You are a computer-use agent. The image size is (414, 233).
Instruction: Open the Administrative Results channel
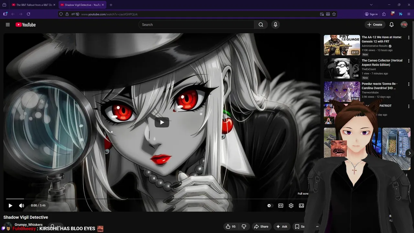pyautogui.click(x=375, y=46)
